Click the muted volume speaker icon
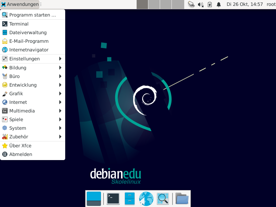 201,4
